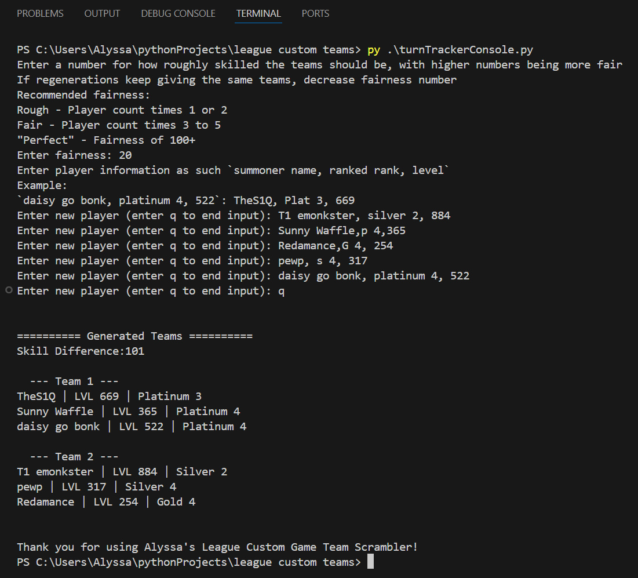Image resolution: width=638 pixels, height=578 pixels.
Task: Click the yellow 'py' command word
Action: click(374, 50)
